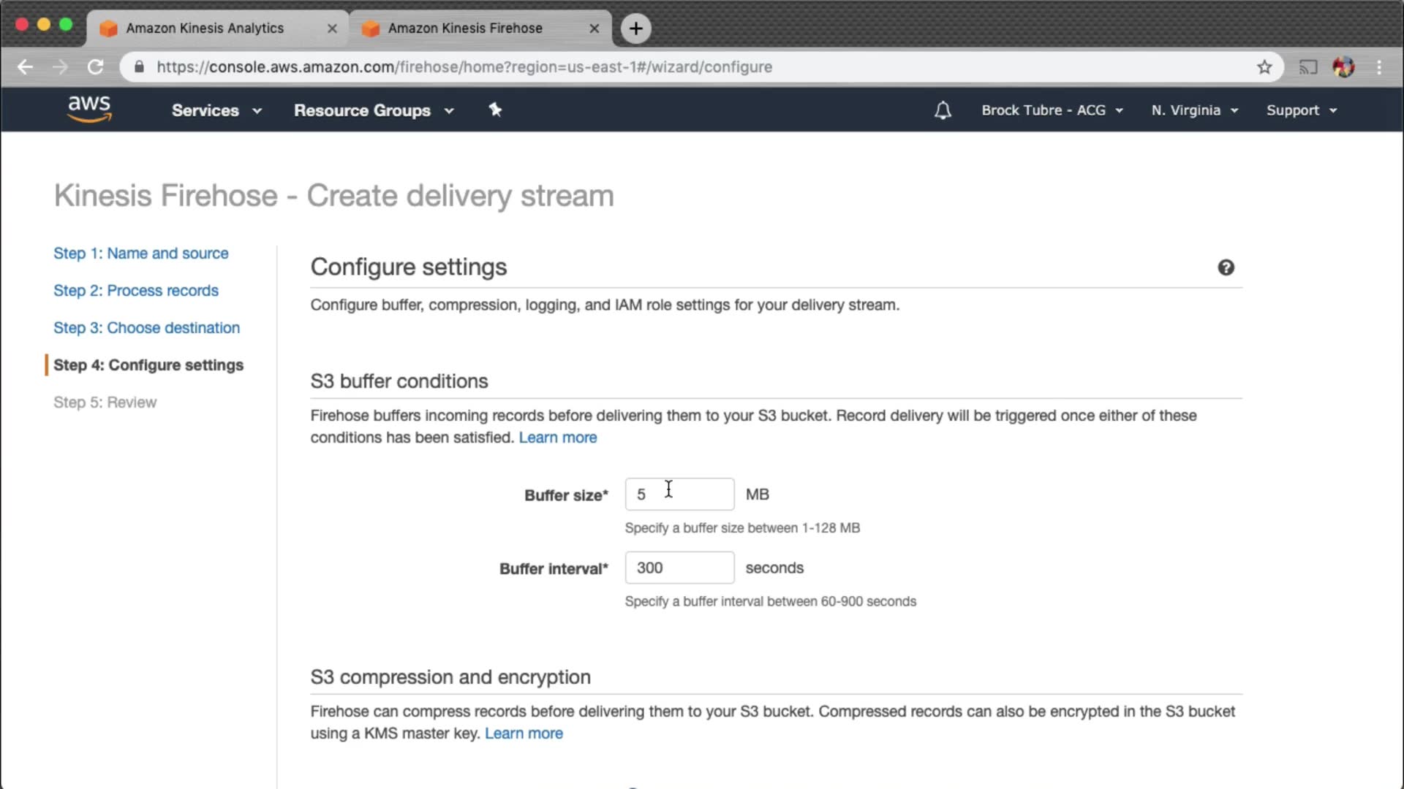
Task: Expand the Services dropdown
Action: tap(216, 110)
